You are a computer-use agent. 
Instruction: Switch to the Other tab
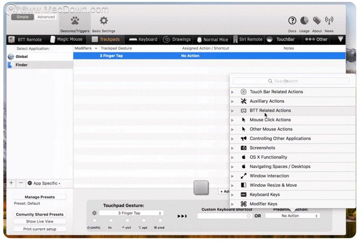[316, 39]
